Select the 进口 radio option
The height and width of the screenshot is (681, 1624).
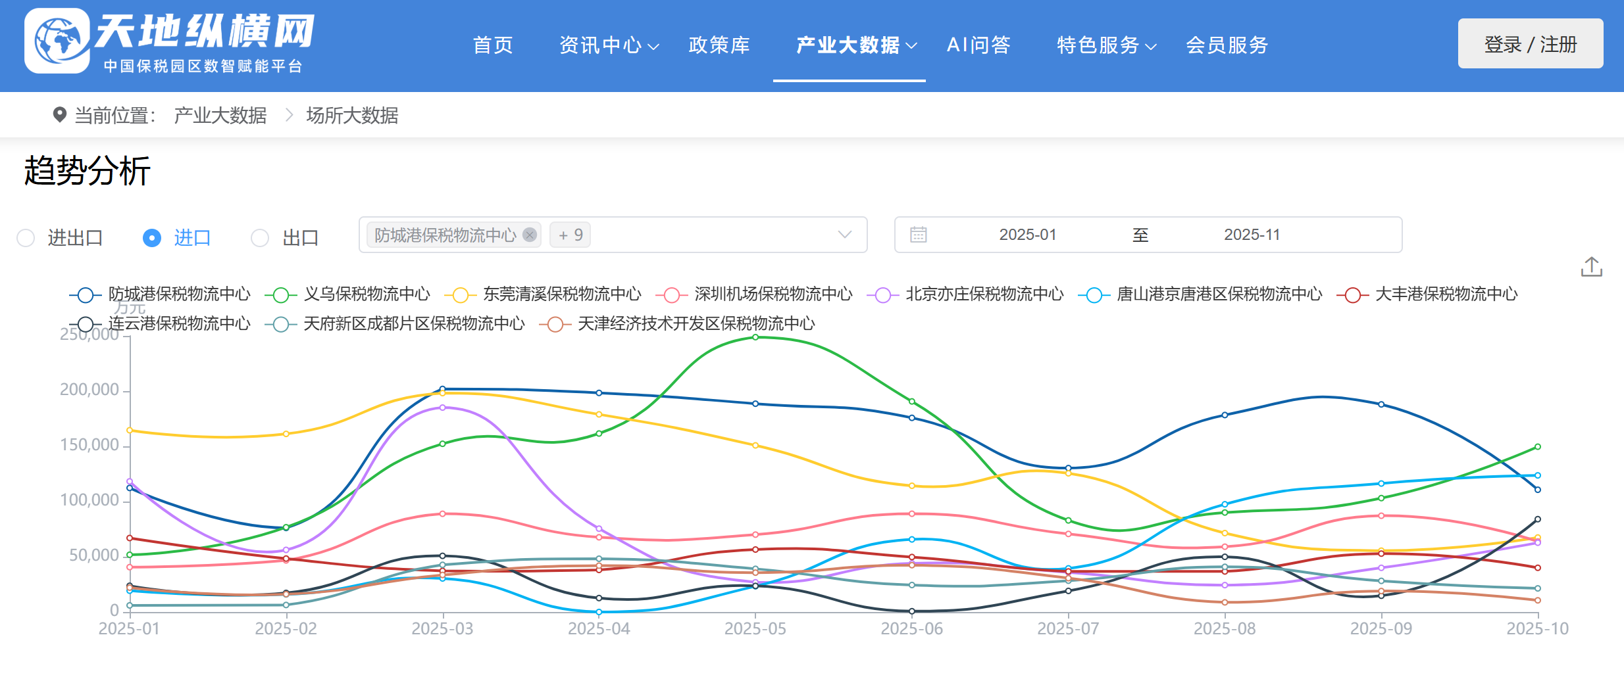pos(152,238)
